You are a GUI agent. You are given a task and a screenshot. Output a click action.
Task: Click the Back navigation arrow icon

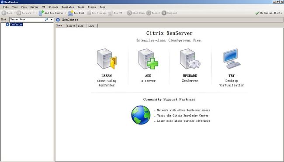[x=4, y=13]
